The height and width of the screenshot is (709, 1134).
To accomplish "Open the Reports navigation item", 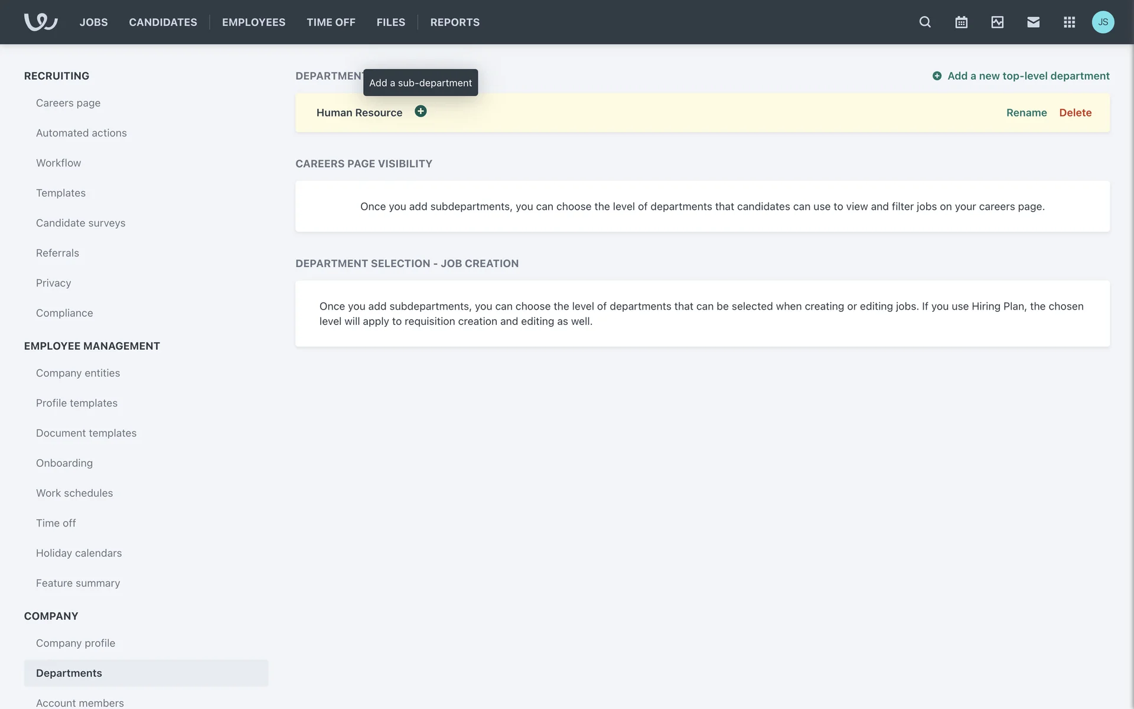I will 455,22.
